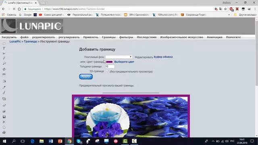Click the rotate image tool icon
The image size is (258, 145).
[4, 69]
